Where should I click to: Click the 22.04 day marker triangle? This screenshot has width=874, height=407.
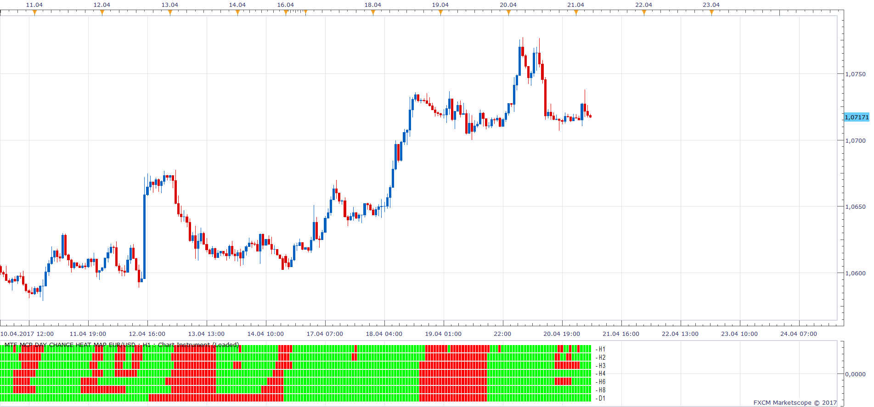pos(644,13)
